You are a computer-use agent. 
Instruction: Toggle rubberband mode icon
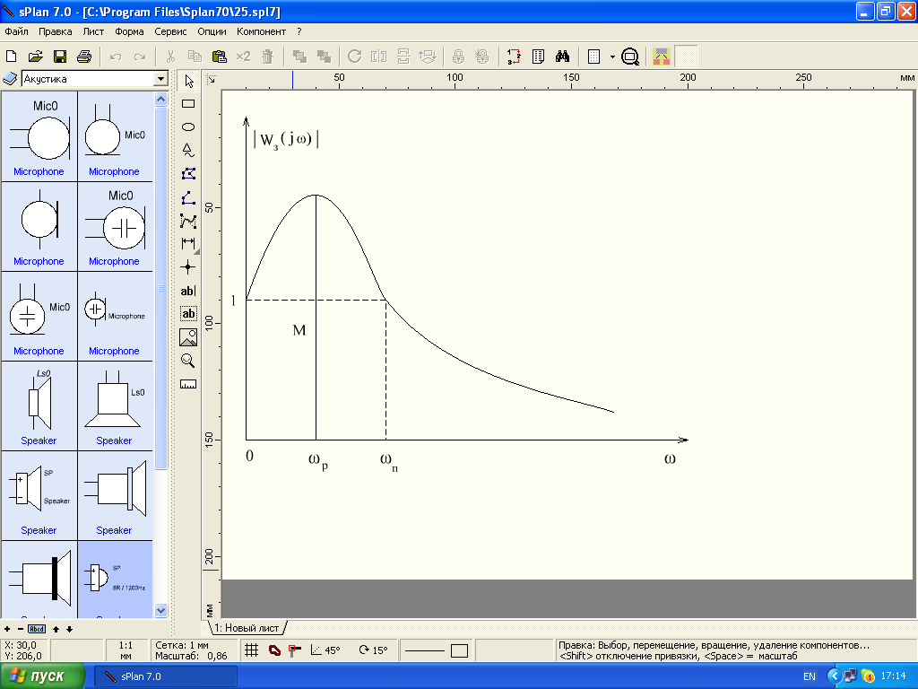click(x=274, y=650)
